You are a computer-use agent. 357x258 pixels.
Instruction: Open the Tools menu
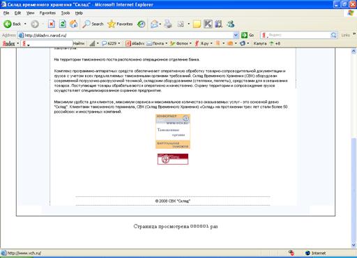[x=66, y=13]
